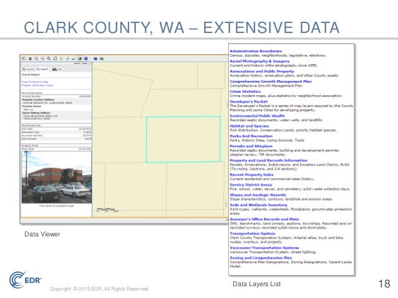Viewport: 398px width, 298px height.
Task: Switch to the Search tab
Action: (x=42, y=69)
